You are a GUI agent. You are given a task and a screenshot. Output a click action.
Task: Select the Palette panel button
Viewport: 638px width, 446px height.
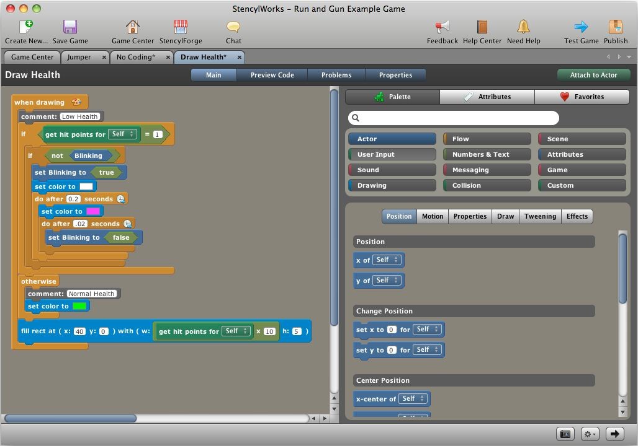pyautogui.click(x=393, y=97)
